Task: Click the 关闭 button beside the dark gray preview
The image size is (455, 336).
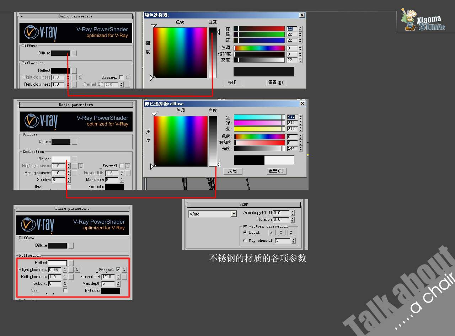Action: 232,82
